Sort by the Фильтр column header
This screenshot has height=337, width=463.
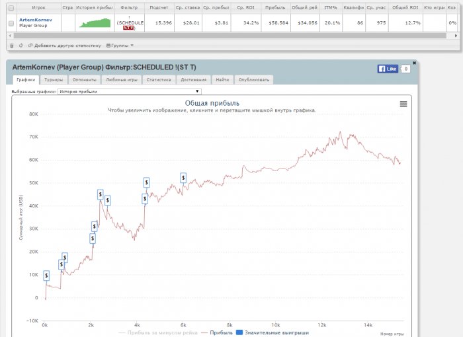(129, 8)
